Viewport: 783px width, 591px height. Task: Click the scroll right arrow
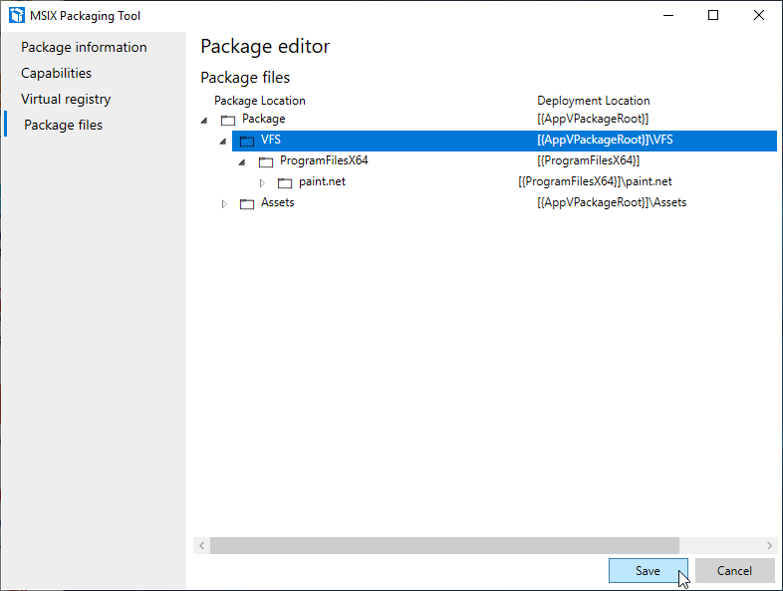pyautogui.click(x=769, y=545)
